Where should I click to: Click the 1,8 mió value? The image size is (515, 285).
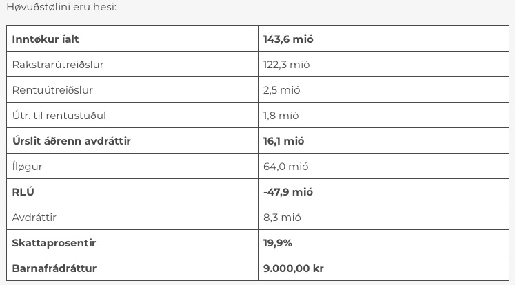tap(281, 116)
